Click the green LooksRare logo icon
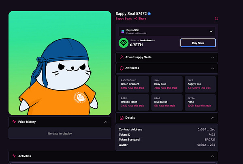This screenshot has height=164, width=243. coord(124,43)
